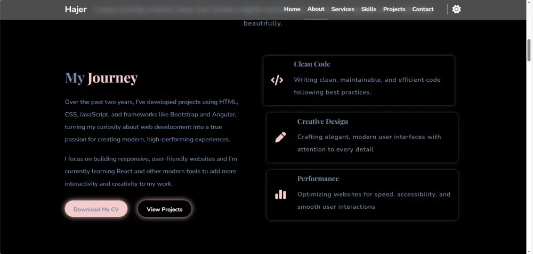Viewport: 533px width, 254px height.
Task: Click the vertical page scrollbar thumb
Action: 529,50
